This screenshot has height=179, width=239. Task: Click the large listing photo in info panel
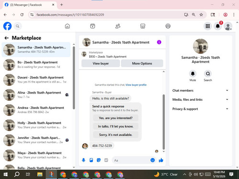pos(200,46)
